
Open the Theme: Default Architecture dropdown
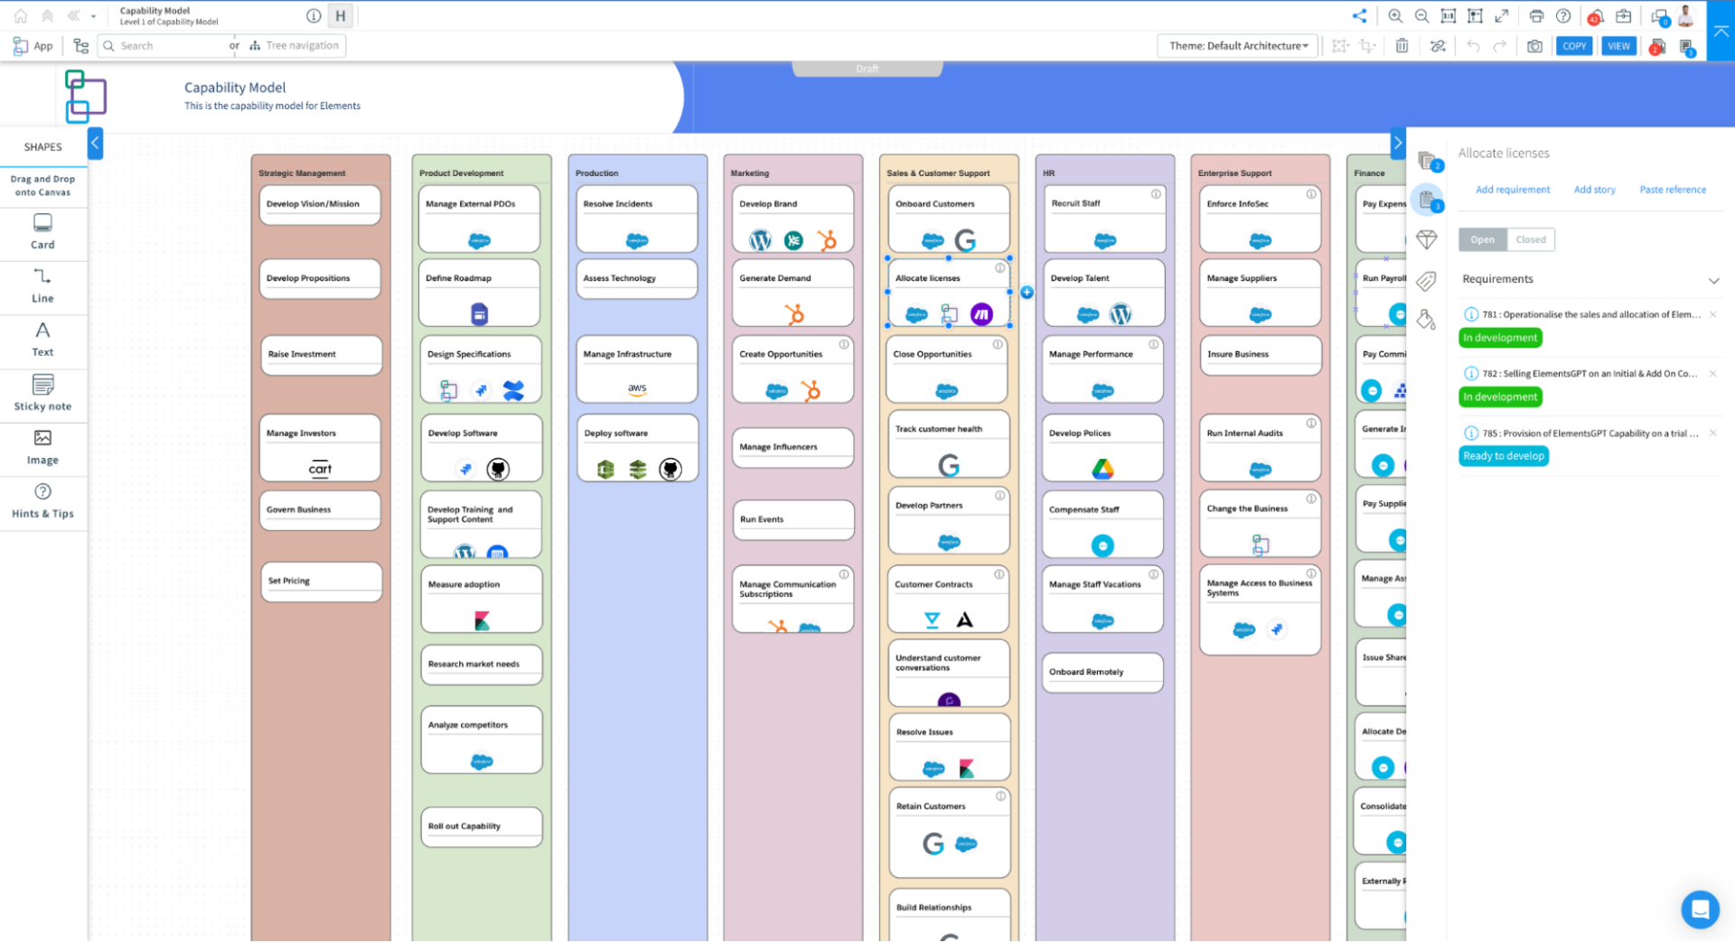point(1237,46)
